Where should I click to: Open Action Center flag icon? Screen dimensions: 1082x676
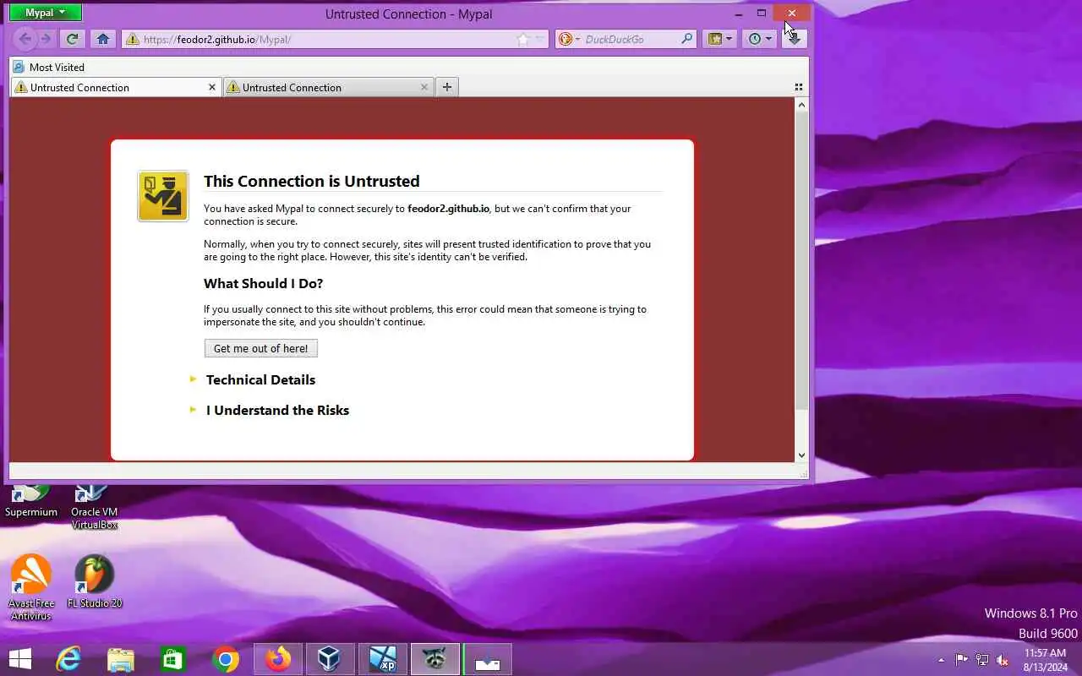click(x=962, y=660)
